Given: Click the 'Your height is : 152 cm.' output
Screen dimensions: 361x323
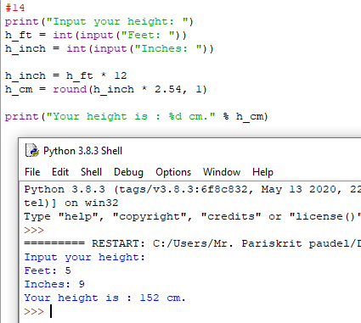Looking at the screenshot, I should pos(104,298).
